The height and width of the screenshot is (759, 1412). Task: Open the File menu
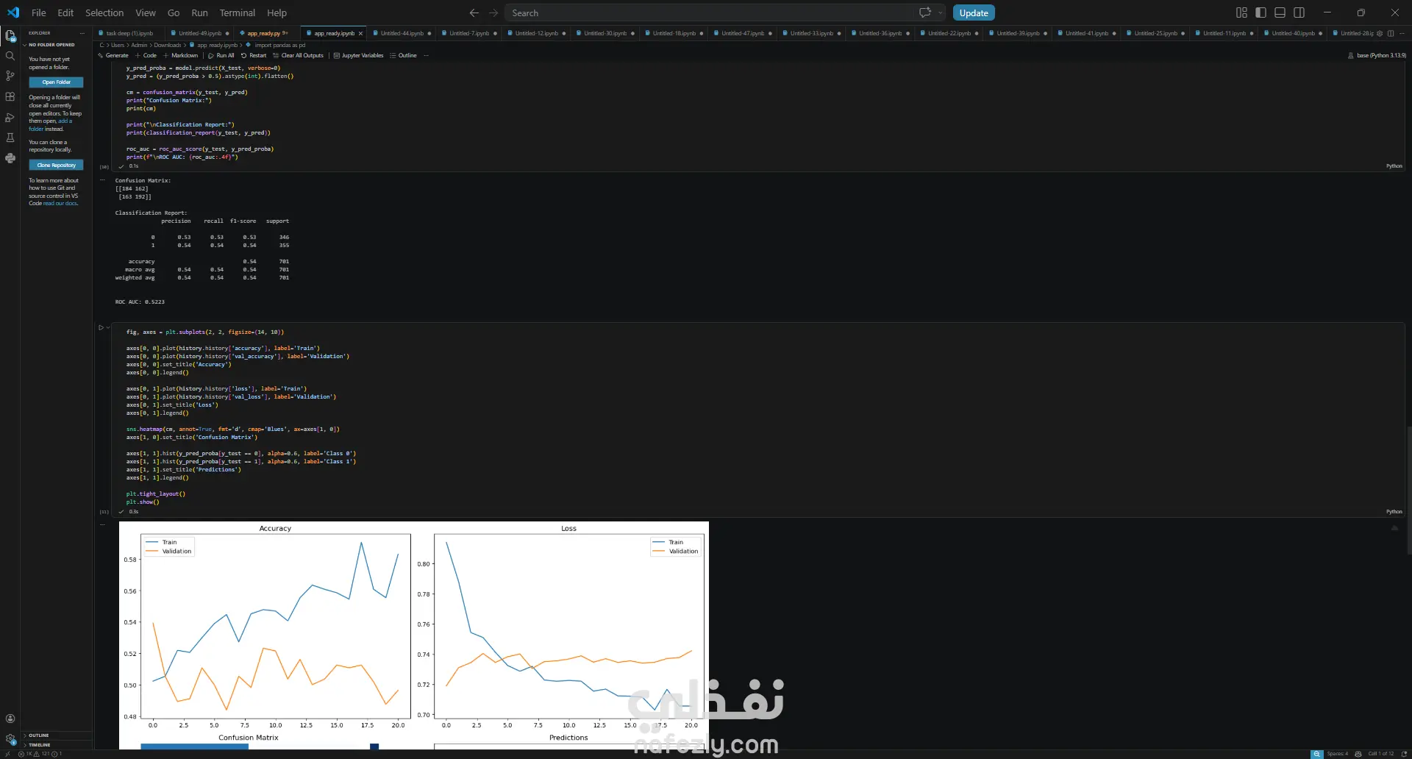[x=39, y=13]
